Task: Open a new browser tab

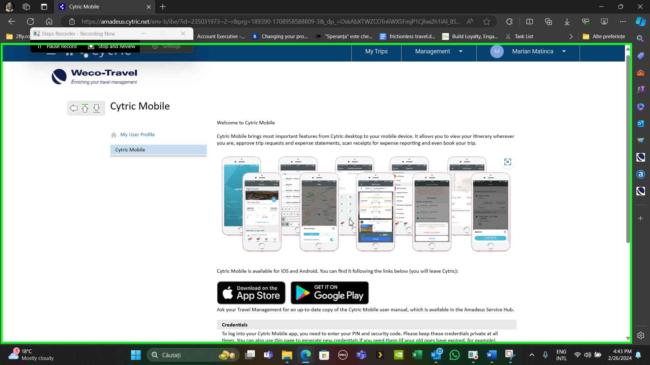Action: (163, 7)
